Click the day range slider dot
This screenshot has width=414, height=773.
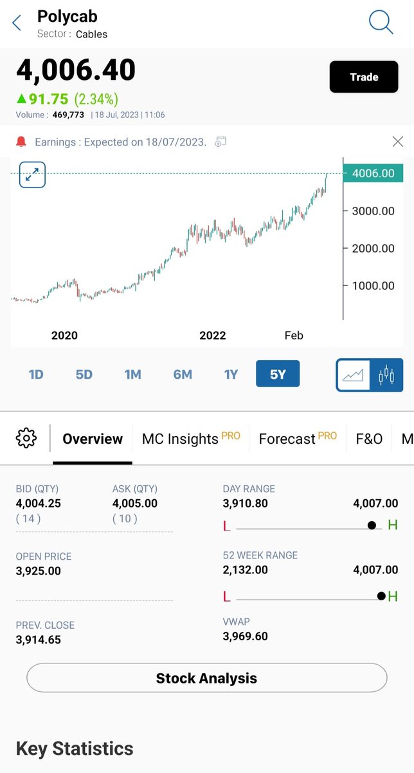pyautogui.click(x=372, y=526)
